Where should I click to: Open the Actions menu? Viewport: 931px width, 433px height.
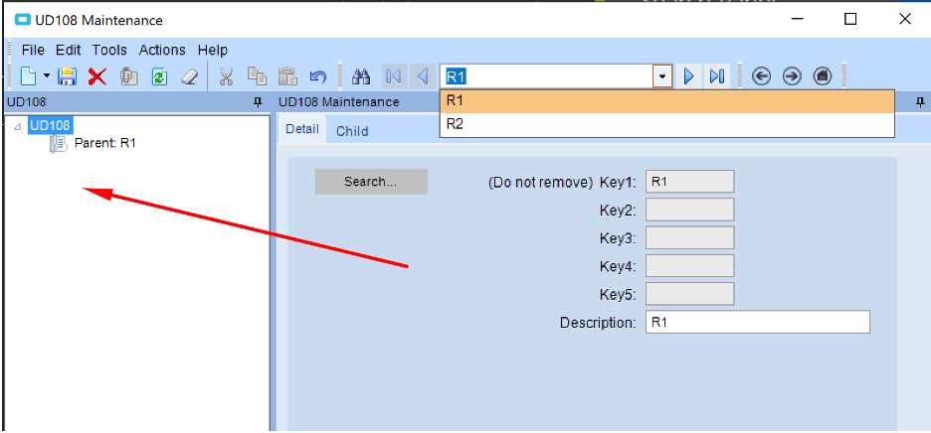point(162,50)
